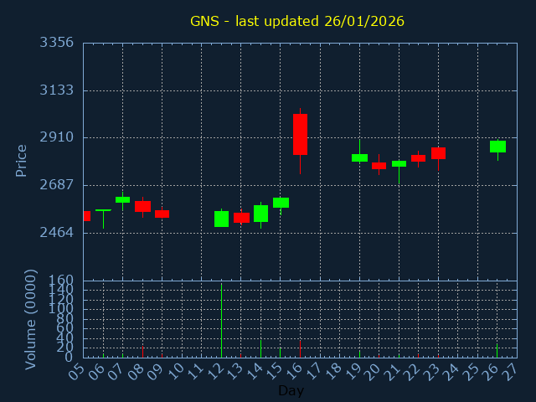Click the red volume bar on day 16
Screen dimensions: 536x402
[300, 348]
